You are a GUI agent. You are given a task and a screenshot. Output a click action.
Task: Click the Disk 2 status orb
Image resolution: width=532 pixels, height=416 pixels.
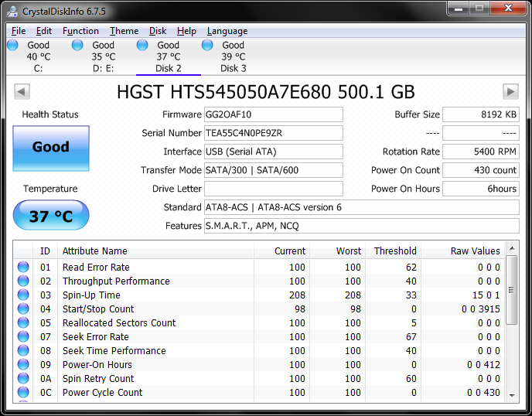coord(142,45)
